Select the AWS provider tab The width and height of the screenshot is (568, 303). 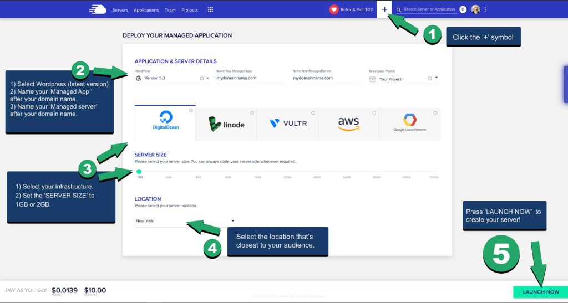click(348, 124)
